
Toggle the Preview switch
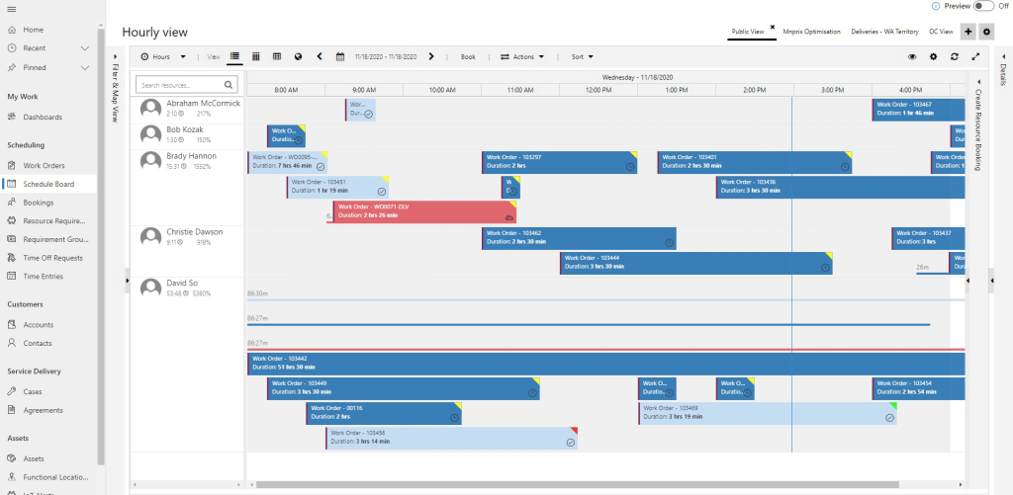click(x=984, y=6)
